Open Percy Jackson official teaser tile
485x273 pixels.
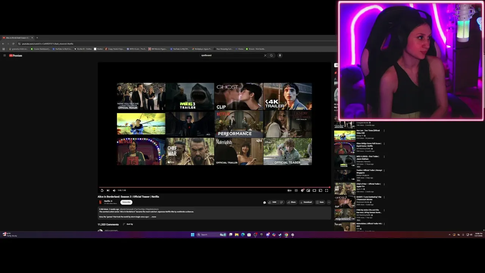pos(288,151)
